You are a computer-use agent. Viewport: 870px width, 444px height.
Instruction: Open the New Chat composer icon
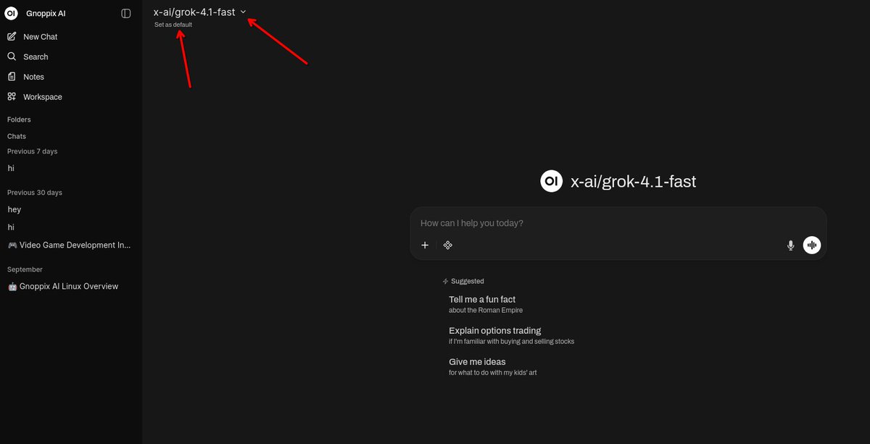12,36
